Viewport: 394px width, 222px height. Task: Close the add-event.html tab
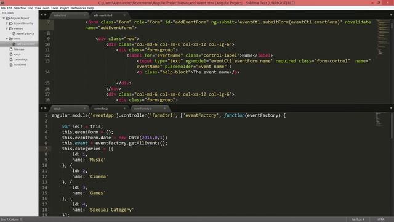[x=124, y=15]
